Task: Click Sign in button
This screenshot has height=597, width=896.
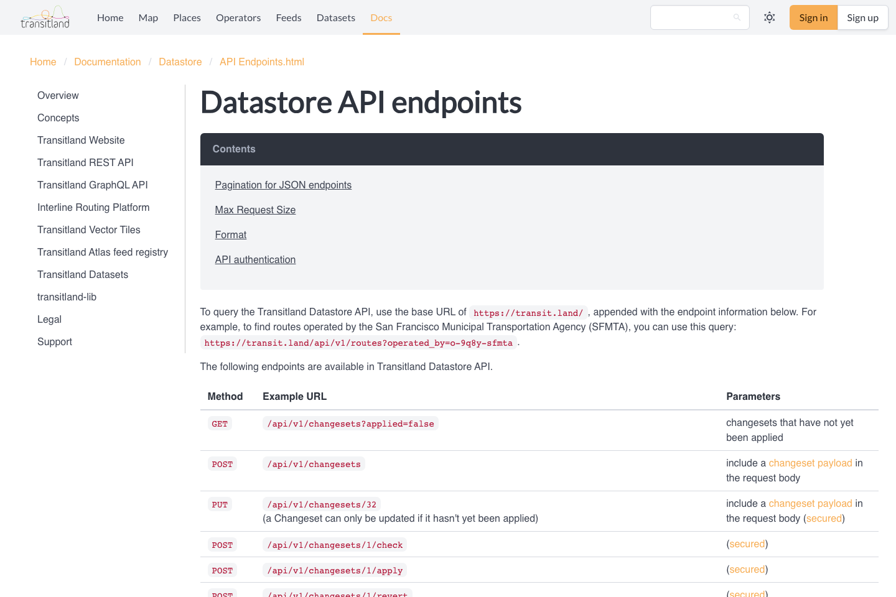Action: coord(813,17)
